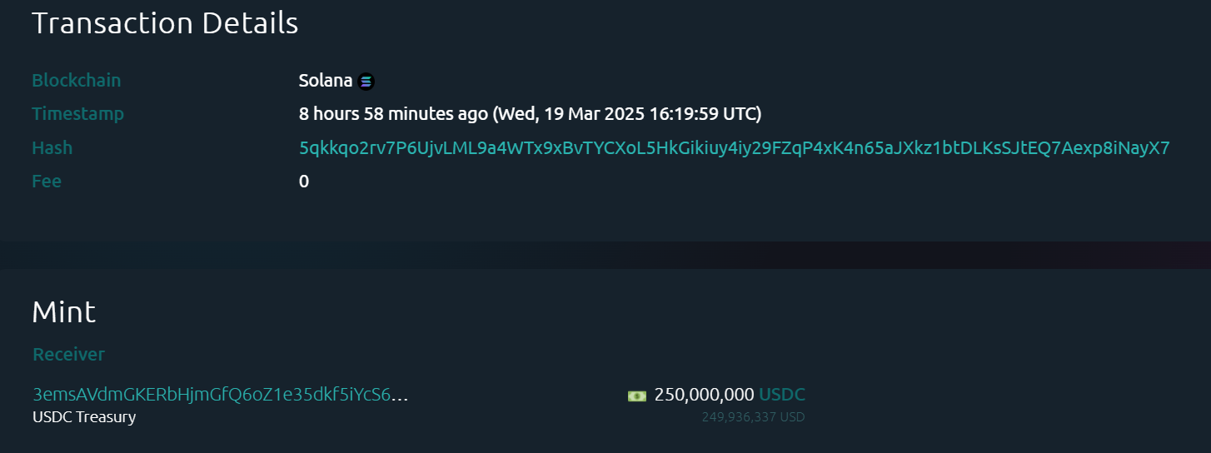Click the Blockchain field label

[x=76, y=81]
